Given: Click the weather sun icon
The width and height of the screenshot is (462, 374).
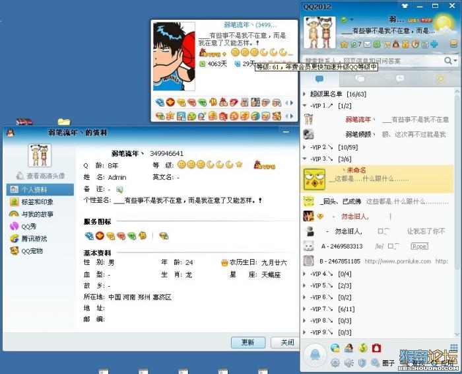Looking at the screenshot, I should point(444,24).
